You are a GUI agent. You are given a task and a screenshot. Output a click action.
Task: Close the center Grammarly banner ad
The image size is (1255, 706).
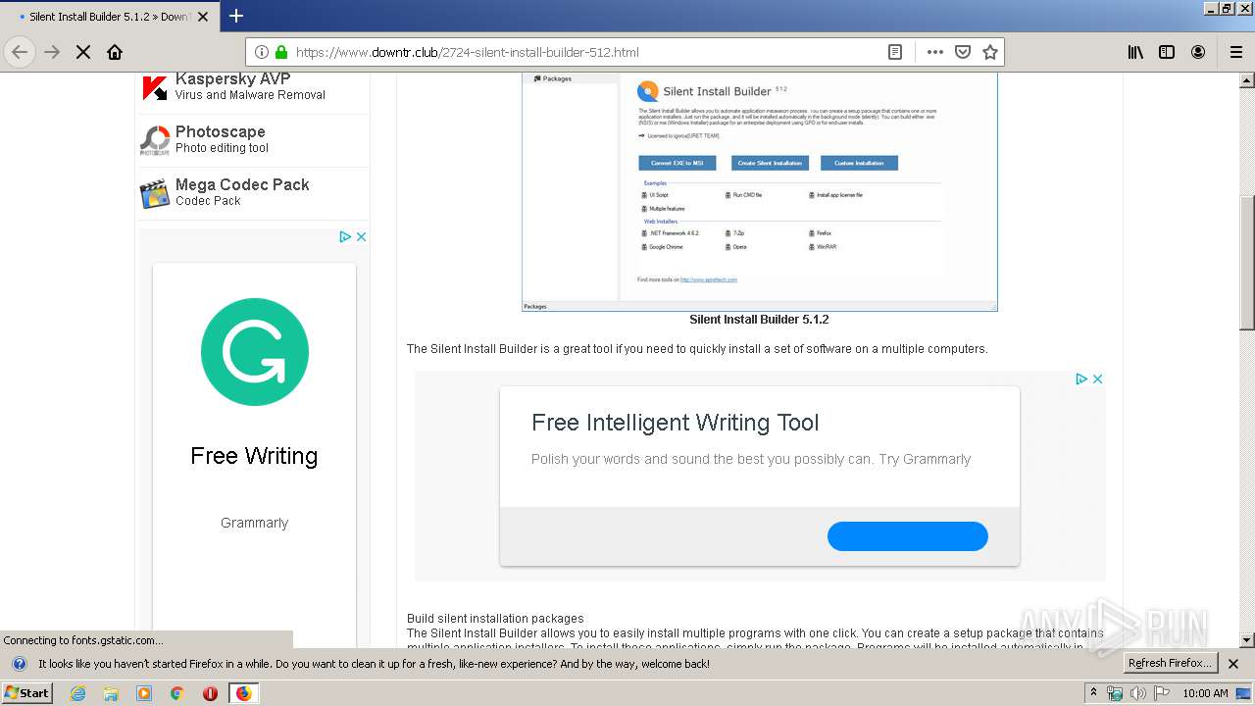point(1098,378)
